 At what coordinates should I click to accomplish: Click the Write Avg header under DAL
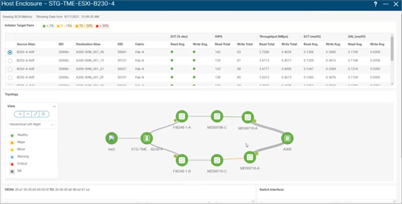377,44
